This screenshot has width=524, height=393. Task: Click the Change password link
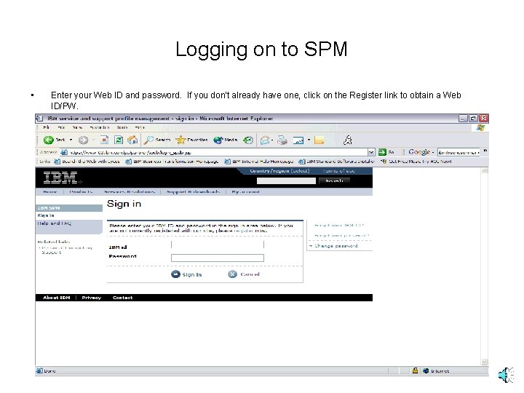coord(336,246)
